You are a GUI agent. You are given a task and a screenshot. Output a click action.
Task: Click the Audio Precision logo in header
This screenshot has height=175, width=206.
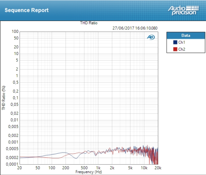point(183,10)
